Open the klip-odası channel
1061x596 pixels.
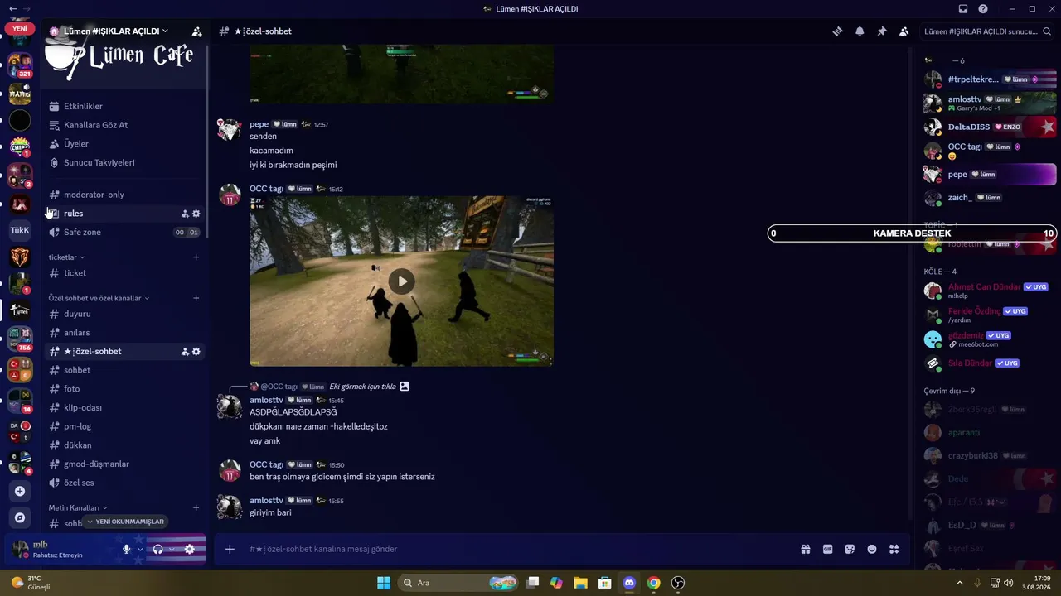tap(124, 408)
